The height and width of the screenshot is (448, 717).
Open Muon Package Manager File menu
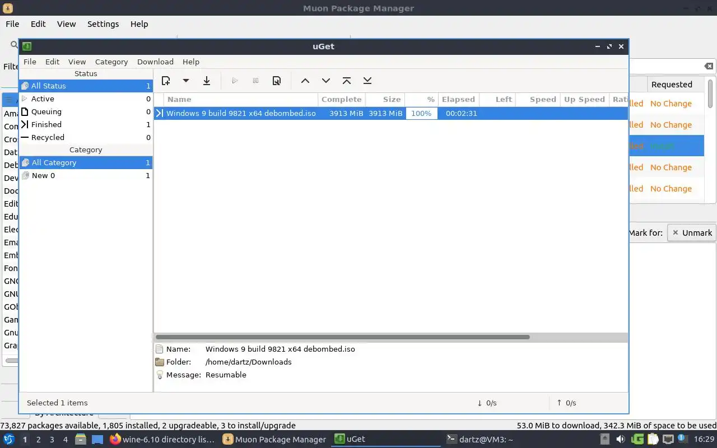coord(12,24)
